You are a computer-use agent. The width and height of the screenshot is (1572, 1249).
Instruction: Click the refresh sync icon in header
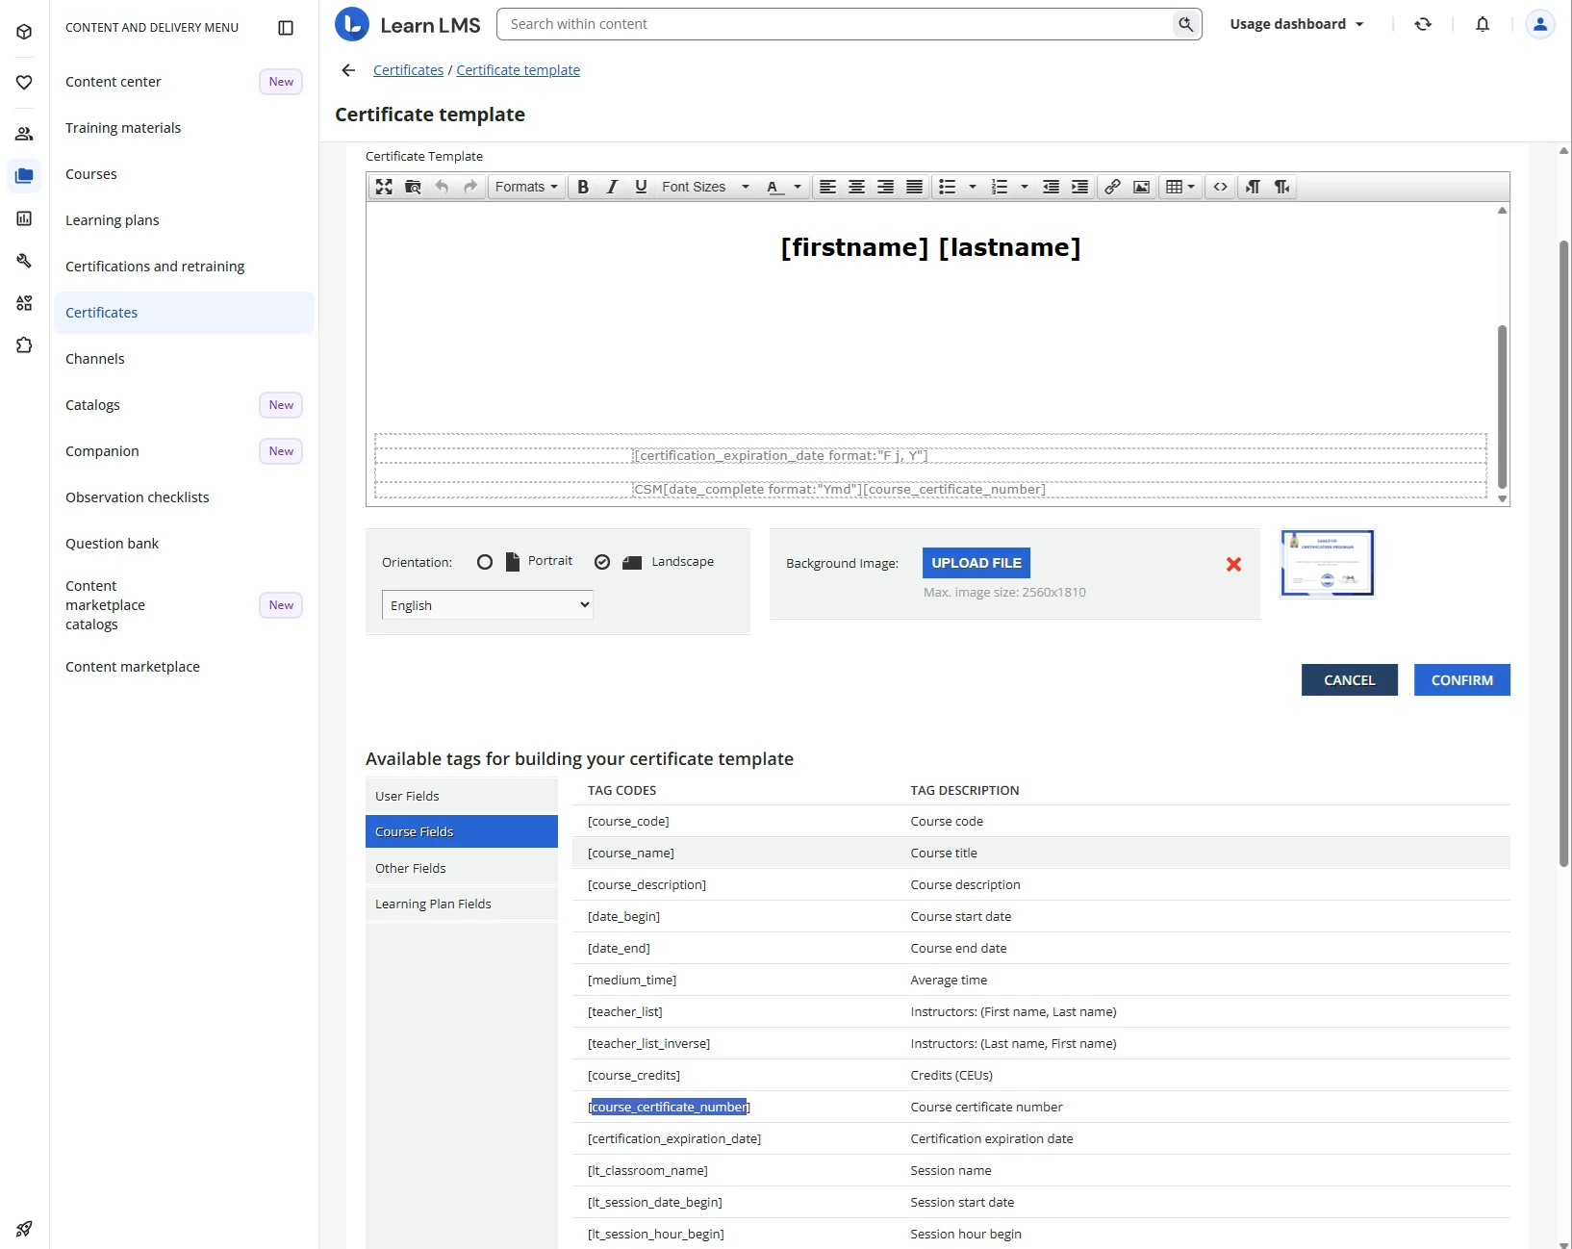(1423, 24)
